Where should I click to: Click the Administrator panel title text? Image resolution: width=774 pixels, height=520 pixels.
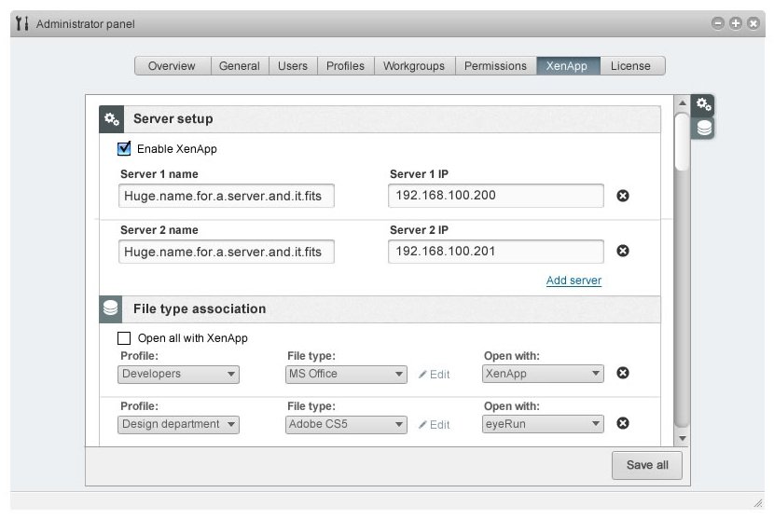coord(86,23)
